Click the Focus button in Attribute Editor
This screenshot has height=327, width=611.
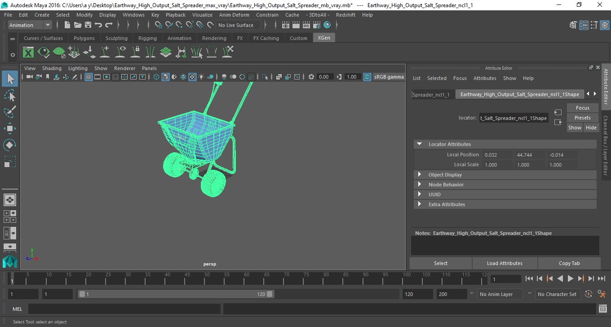click(x=583, y=108)
